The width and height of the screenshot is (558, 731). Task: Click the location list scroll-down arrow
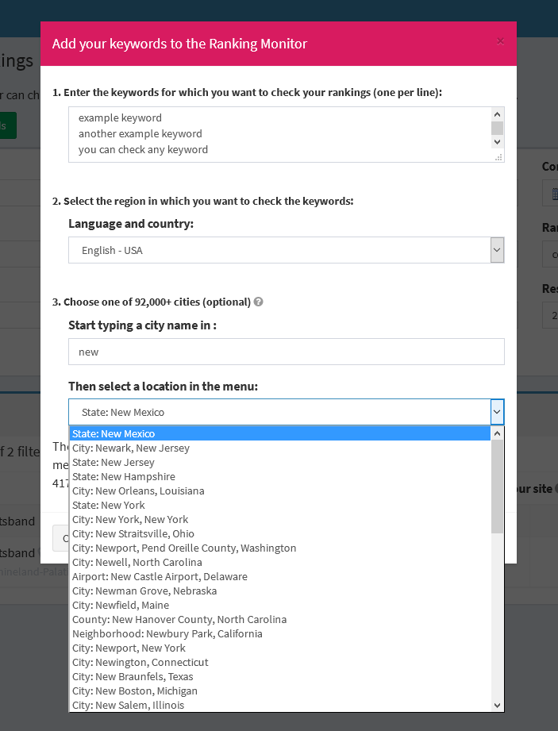(x=497, y=705)
